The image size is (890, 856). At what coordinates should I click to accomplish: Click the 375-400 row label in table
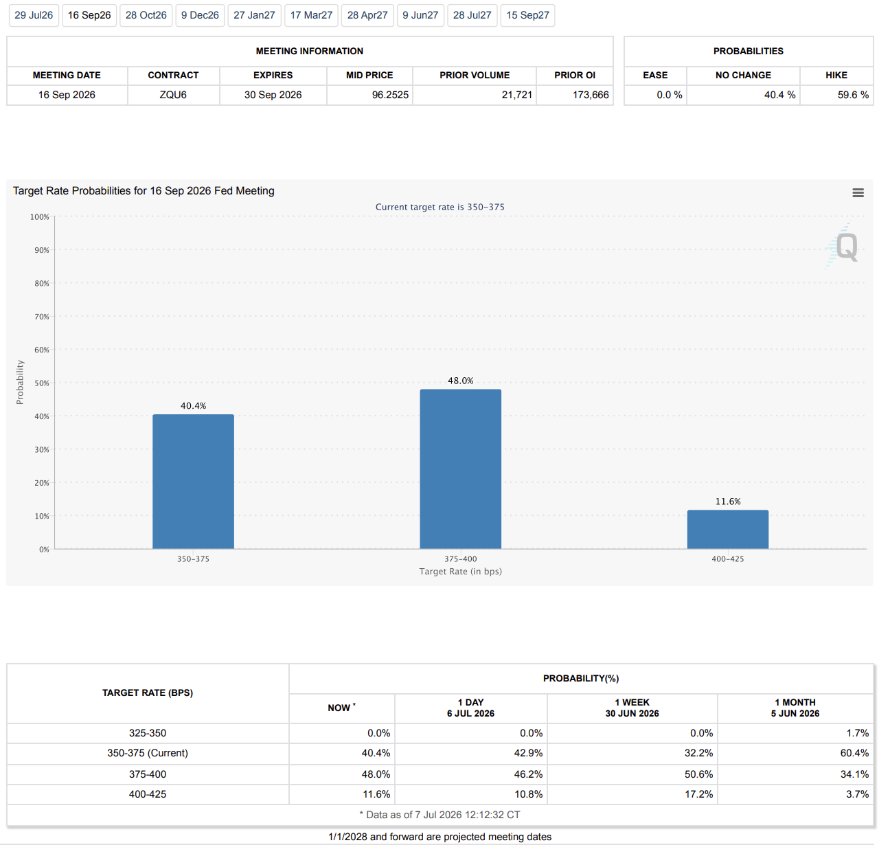coord(148,774)
